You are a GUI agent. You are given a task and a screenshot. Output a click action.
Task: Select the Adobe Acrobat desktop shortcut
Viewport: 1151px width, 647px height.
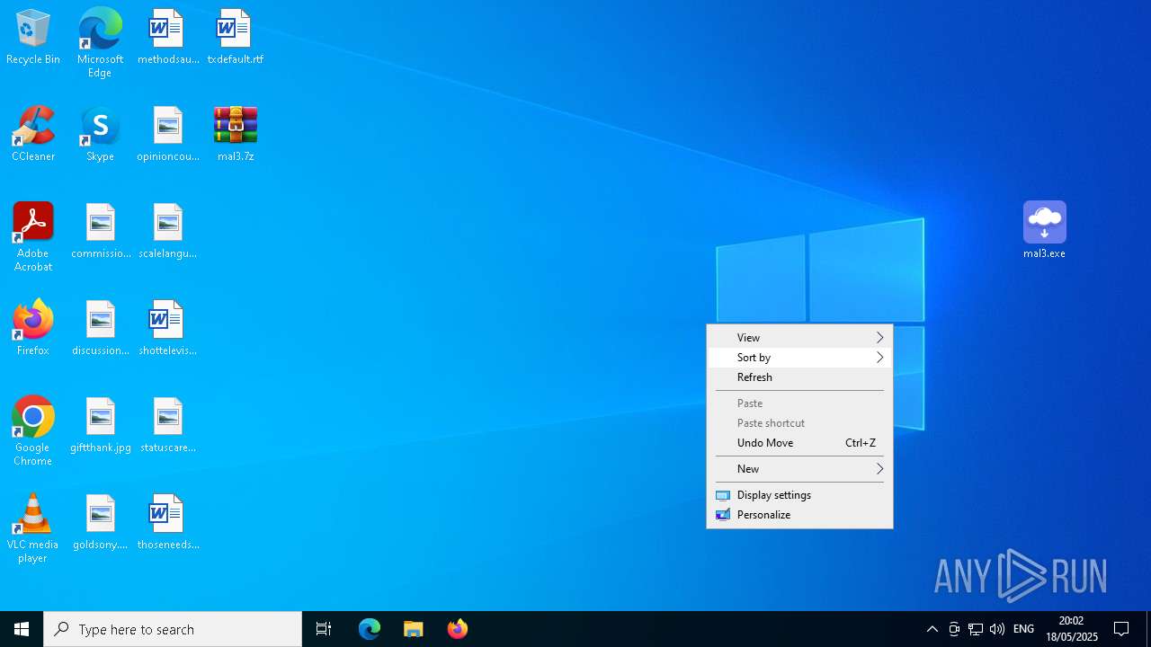[x=33, y=237]
